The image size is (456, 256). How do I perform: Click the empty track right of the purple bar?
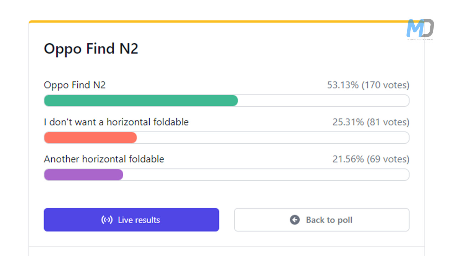[x=265, y=175]
